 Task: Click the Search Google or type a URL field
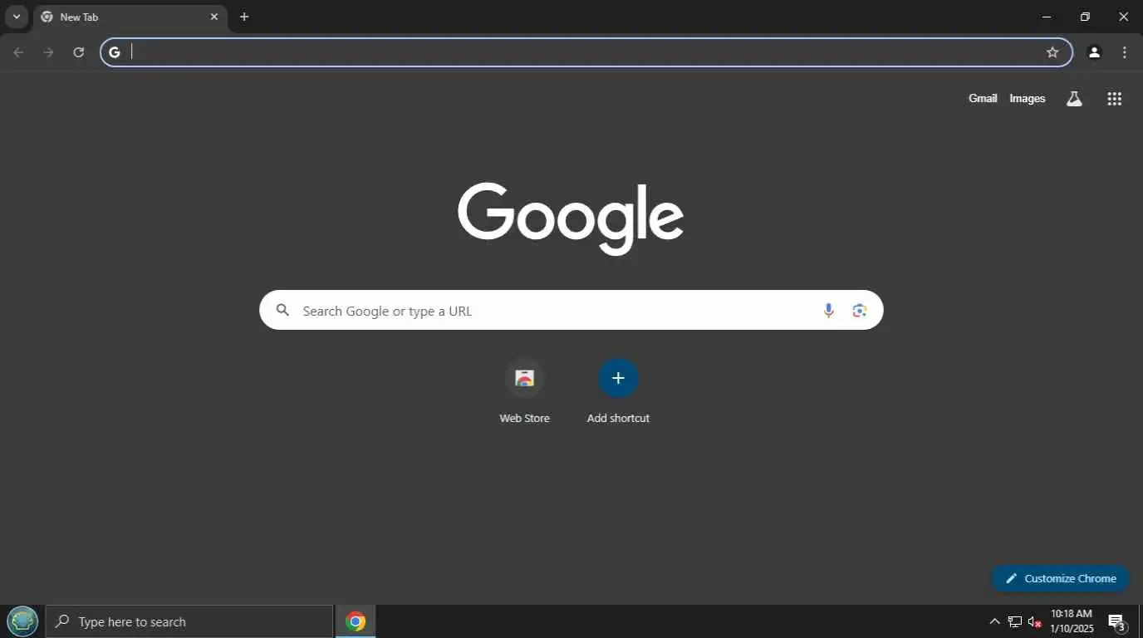coord(571,310)
